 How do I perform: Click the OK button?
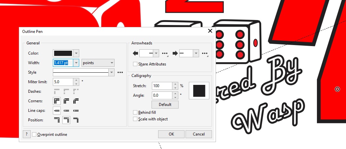pyautogui.click(x=171, y=134)
